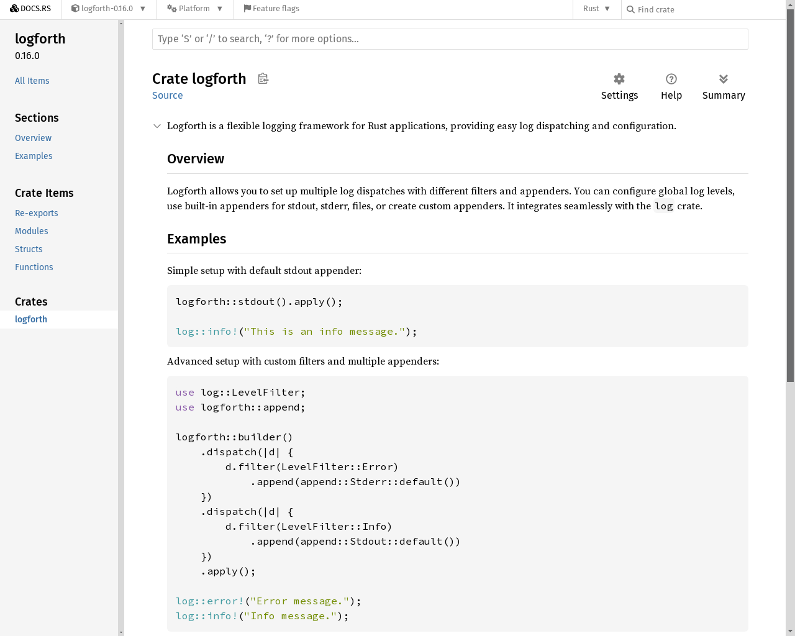
Task: Open the Source link
Action: [x=168, y=96]
